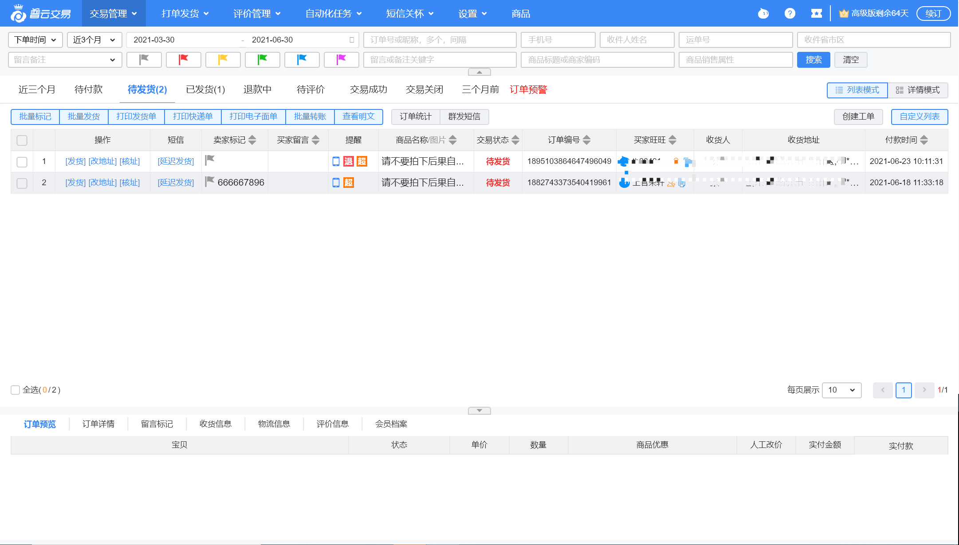Open the 下单时间 dropdown
Image resolution: width=959 pixels, height=545 pixels.
coord(35,40)
